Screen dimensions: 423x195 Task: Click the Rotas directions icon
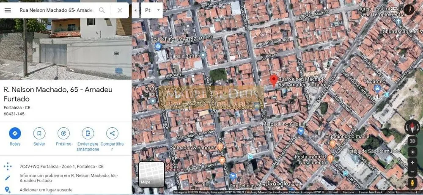click(15, 133)
